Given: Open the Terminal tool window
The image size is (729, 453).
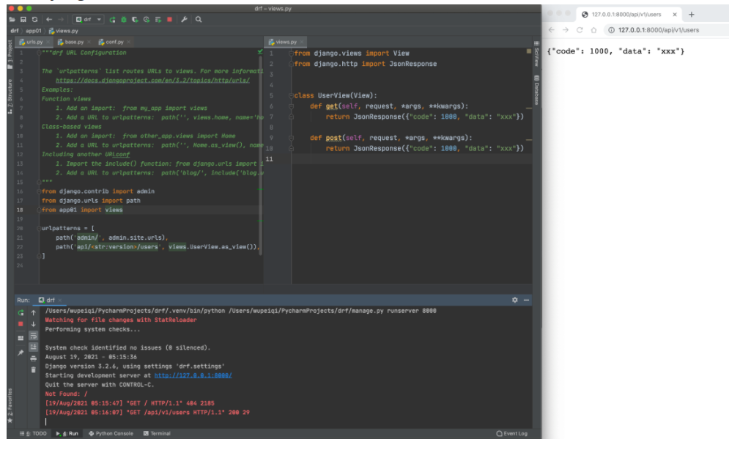Looking at the screenshot, I should (x=157, y=434).
